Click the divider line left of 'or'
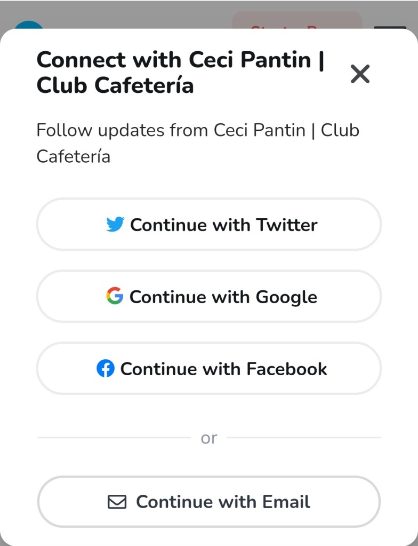The height and width of the screenshot is (546, 418). (113, 438)
